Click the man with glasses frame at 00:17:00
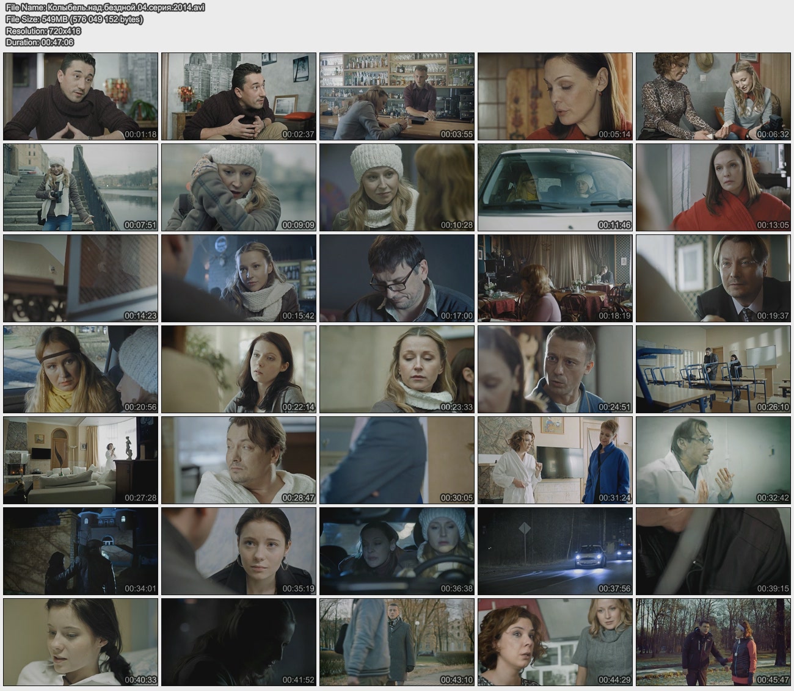This screenshot has width=794, height=691. 396,278
